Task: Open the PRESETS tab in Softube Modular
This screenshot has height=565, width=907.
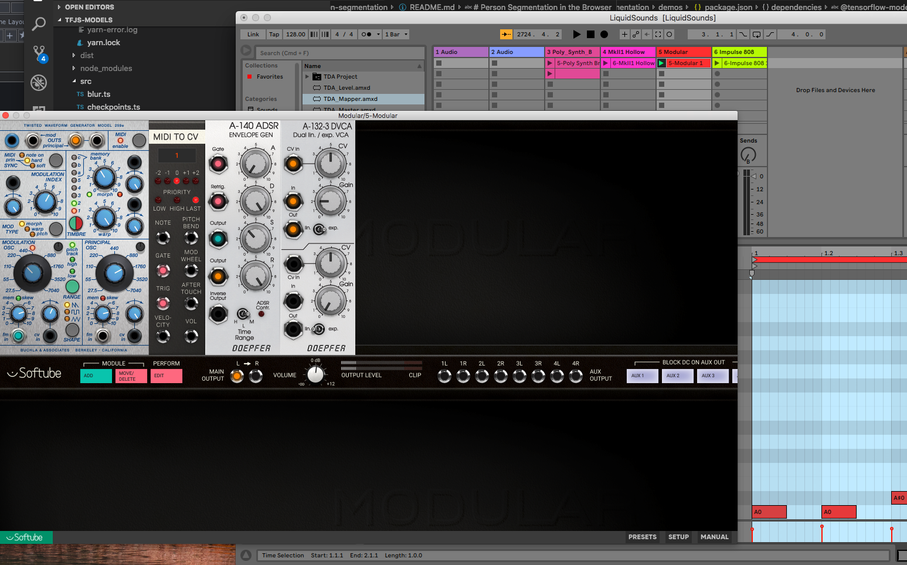Action: click(x=642, y=537)
